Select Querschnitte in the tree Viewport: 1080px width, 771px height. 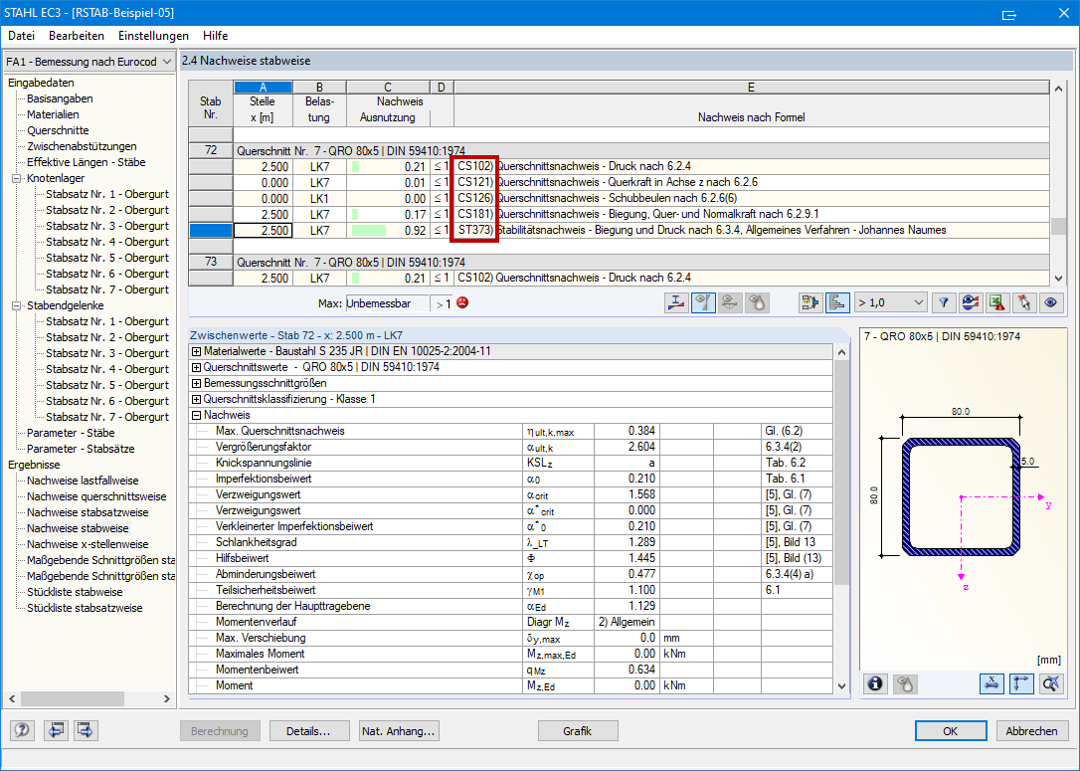58,130
